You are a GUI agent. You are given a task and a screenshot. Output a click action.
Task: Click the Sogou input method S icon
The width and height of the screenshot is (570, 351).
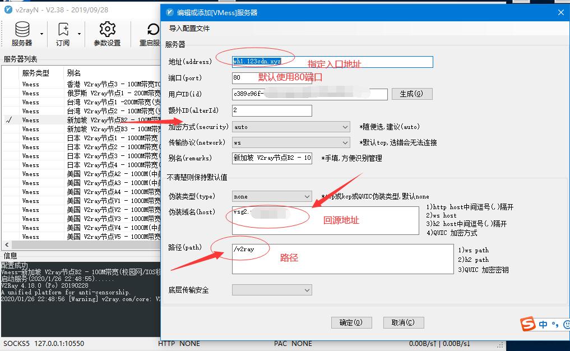pos(528,324)
